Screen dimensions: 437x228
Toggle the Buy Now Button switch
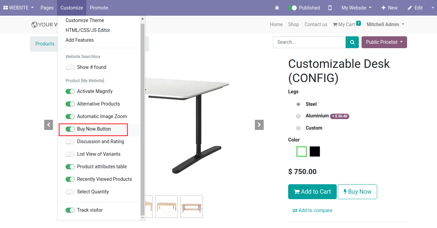pyautogui.click(x=70, y=129)
